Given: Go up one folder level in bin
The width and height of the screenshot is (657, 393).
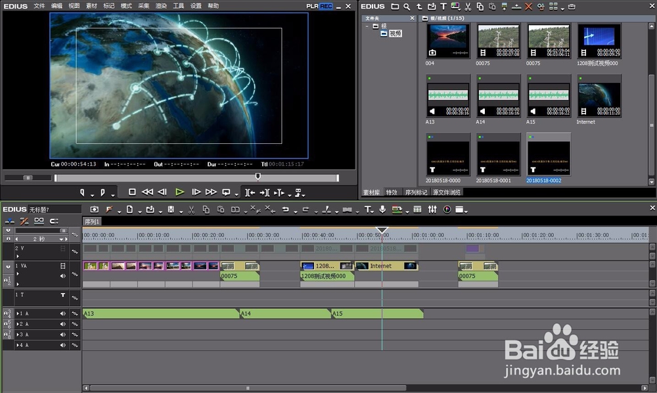Looking at the screenshot, I should pyautogui.click(x=419, y=7).
